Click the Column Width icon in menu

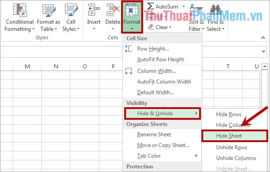tap(129, 71)
